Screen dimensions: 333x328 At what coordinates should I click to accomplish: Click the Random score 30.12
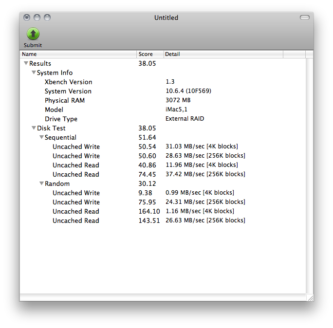point(147,183)
